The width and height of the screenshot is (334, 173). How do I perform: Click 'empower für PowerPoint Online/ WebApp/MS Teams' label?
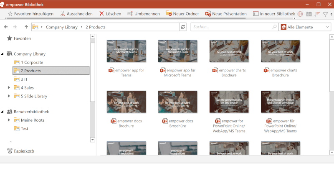point(280,126)
